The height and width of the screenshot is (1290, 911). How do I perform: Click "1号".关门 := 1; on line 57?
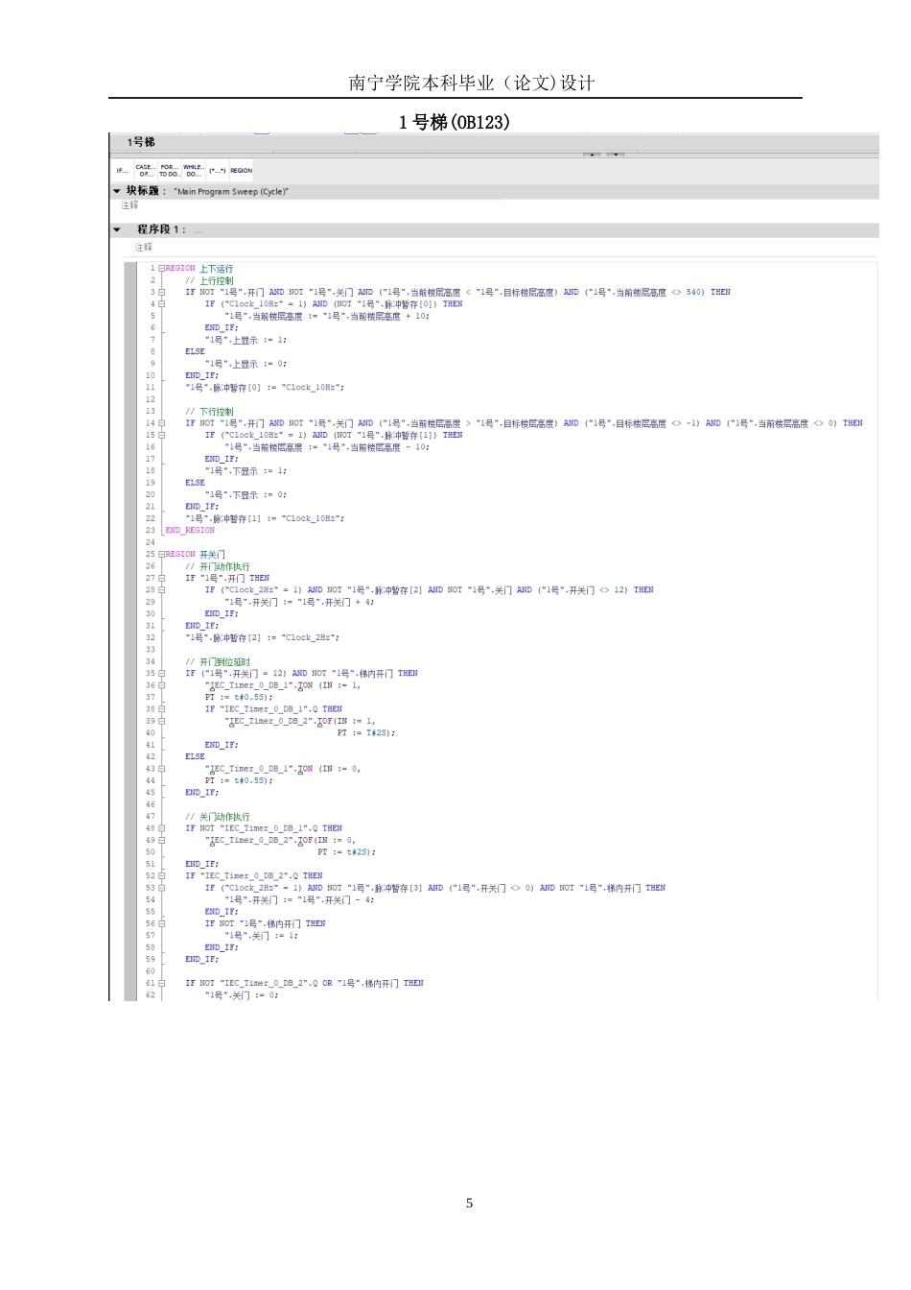[x=261, y=936]
